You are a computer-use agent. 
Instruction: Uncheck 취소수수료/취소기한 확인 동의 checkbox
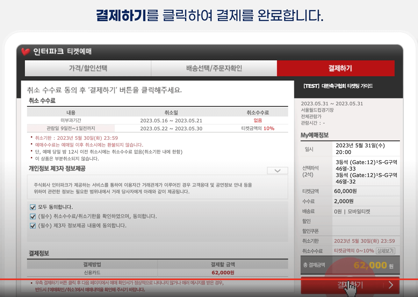[x=33, y=216]
